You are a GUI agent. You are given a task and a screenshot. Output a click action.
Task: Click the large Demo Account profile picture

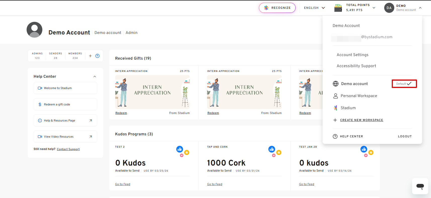[34, 30]
